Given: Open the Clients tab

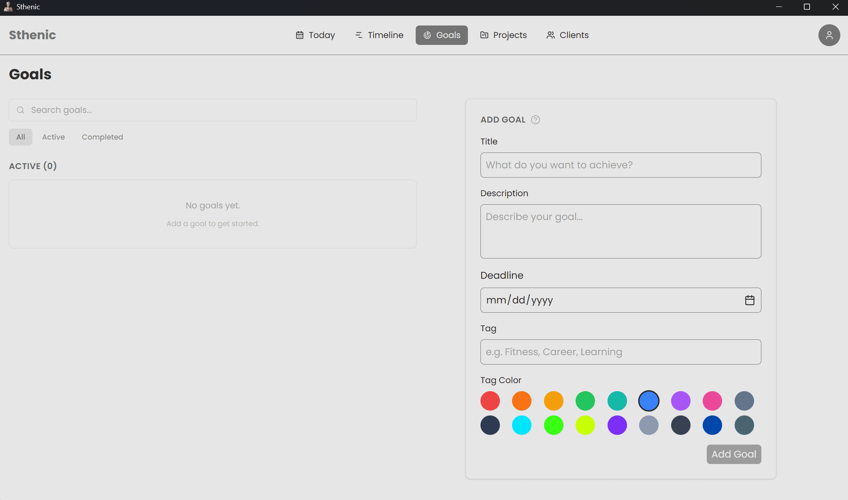Looking at the screenshot, I should click(x=567, y=35).
